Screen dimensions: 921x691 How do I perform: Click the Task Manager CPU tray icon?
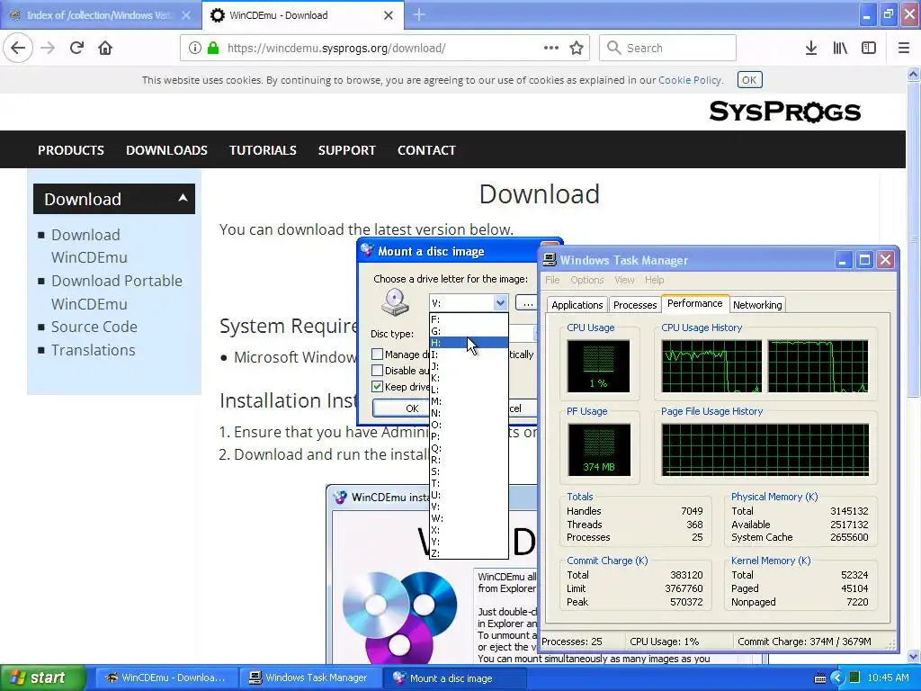[x=854, y=678]
